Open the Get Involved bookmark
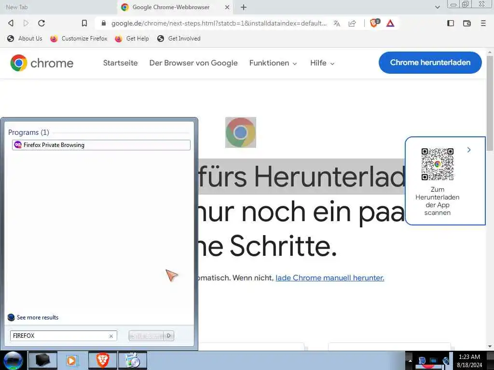Screen dimensions: 494x370 (x=178, y=39)
